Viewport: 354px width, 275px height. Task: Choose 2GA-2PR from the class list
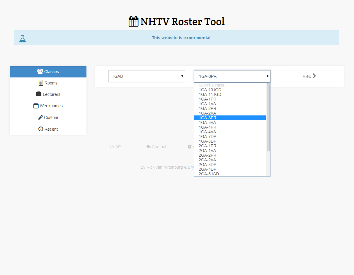230,155
